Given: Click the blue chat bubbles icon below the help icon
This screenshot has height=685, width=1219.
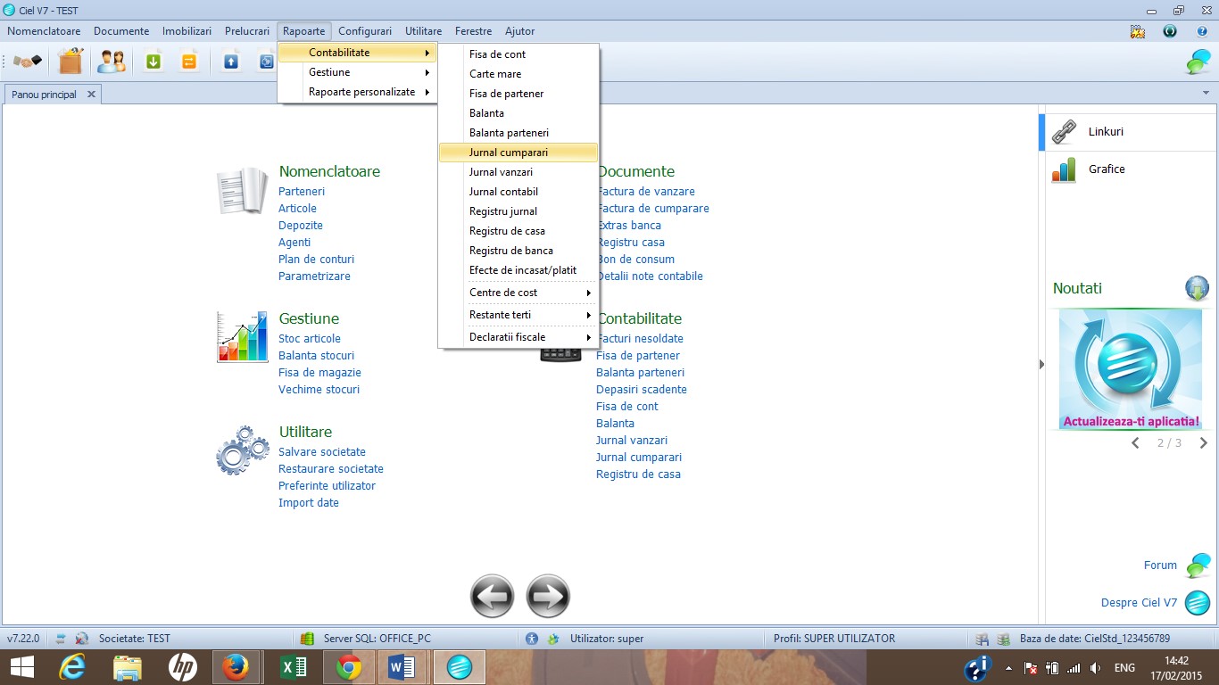Looking at the screenshot, I should tap(1198, 62).
